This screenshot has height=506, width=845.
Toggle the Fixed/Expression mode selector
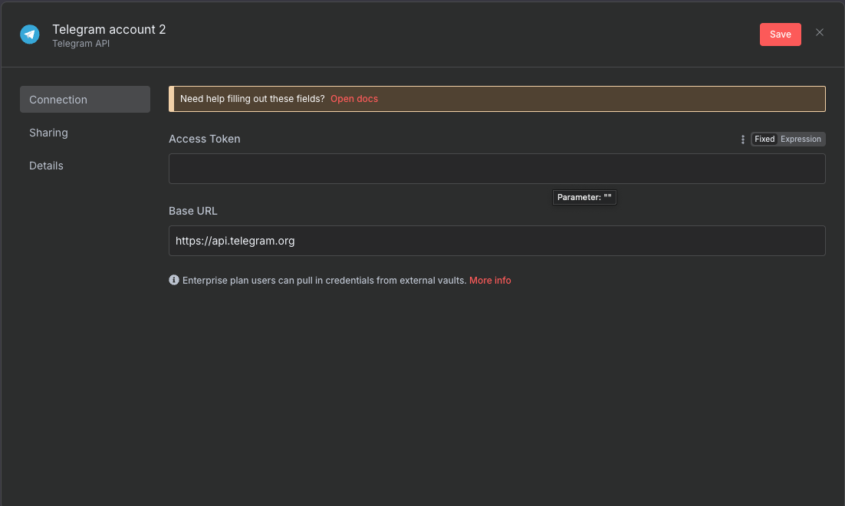[787, 139]
